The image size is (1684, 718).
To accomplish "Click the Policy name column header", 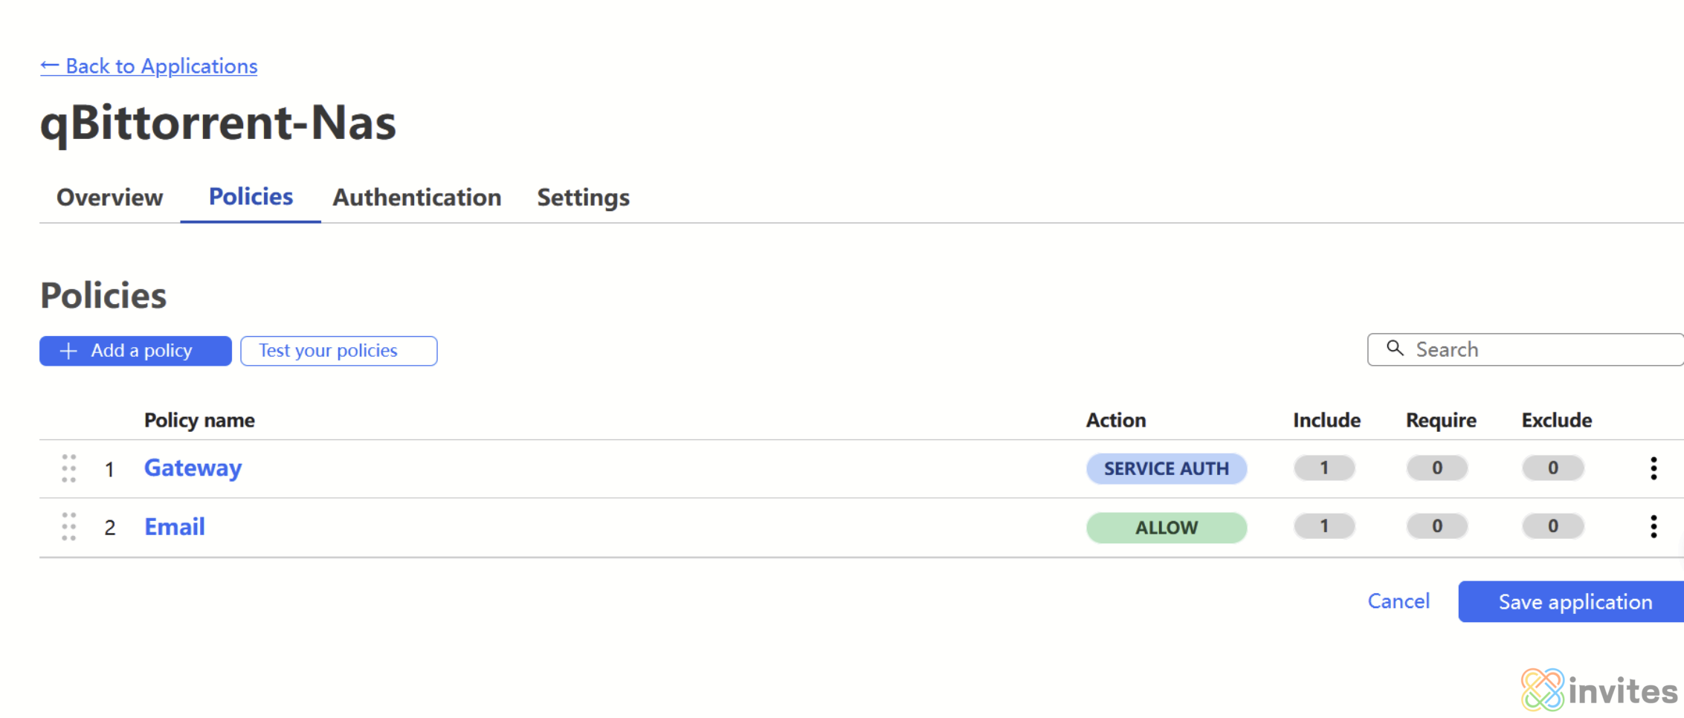I will pyautogui.click(x=199, y=420).
